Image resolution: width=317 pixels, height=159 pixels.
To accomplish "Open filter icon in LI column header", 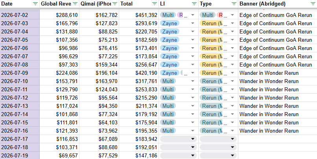I will coord(194,4).
